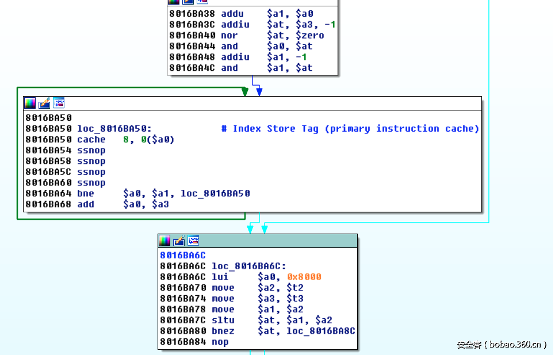This screenshot has width=555, height=355.
Task: Click the nor instruction at 8016BA40
Action: pyautogui.click(x=229, y=35)
